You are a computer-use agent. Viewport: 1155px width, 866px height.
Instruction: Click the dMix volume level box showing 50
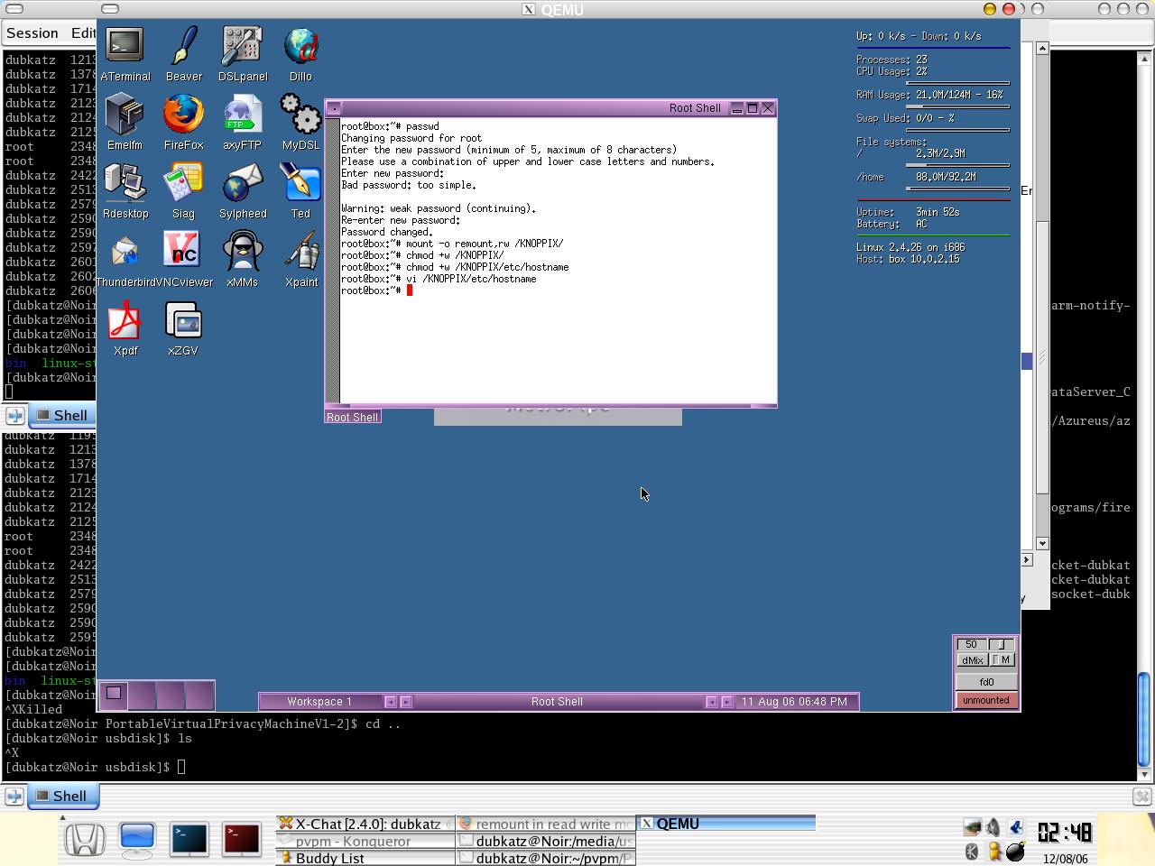coord(971,644)
